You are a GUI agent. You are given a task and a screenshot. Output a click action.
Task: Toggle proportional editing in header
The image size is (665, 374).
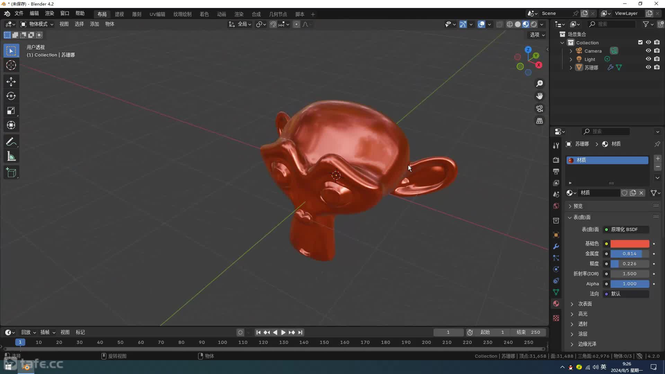pos(296,24)
